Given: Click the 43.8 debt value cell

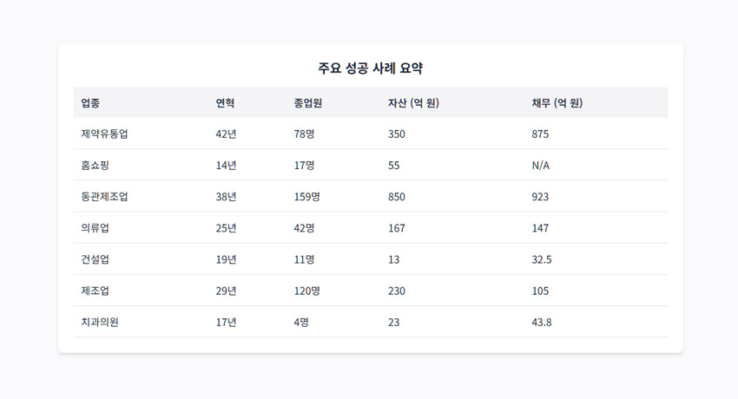Looking at the screenshot, I should [x=541, y=323].
